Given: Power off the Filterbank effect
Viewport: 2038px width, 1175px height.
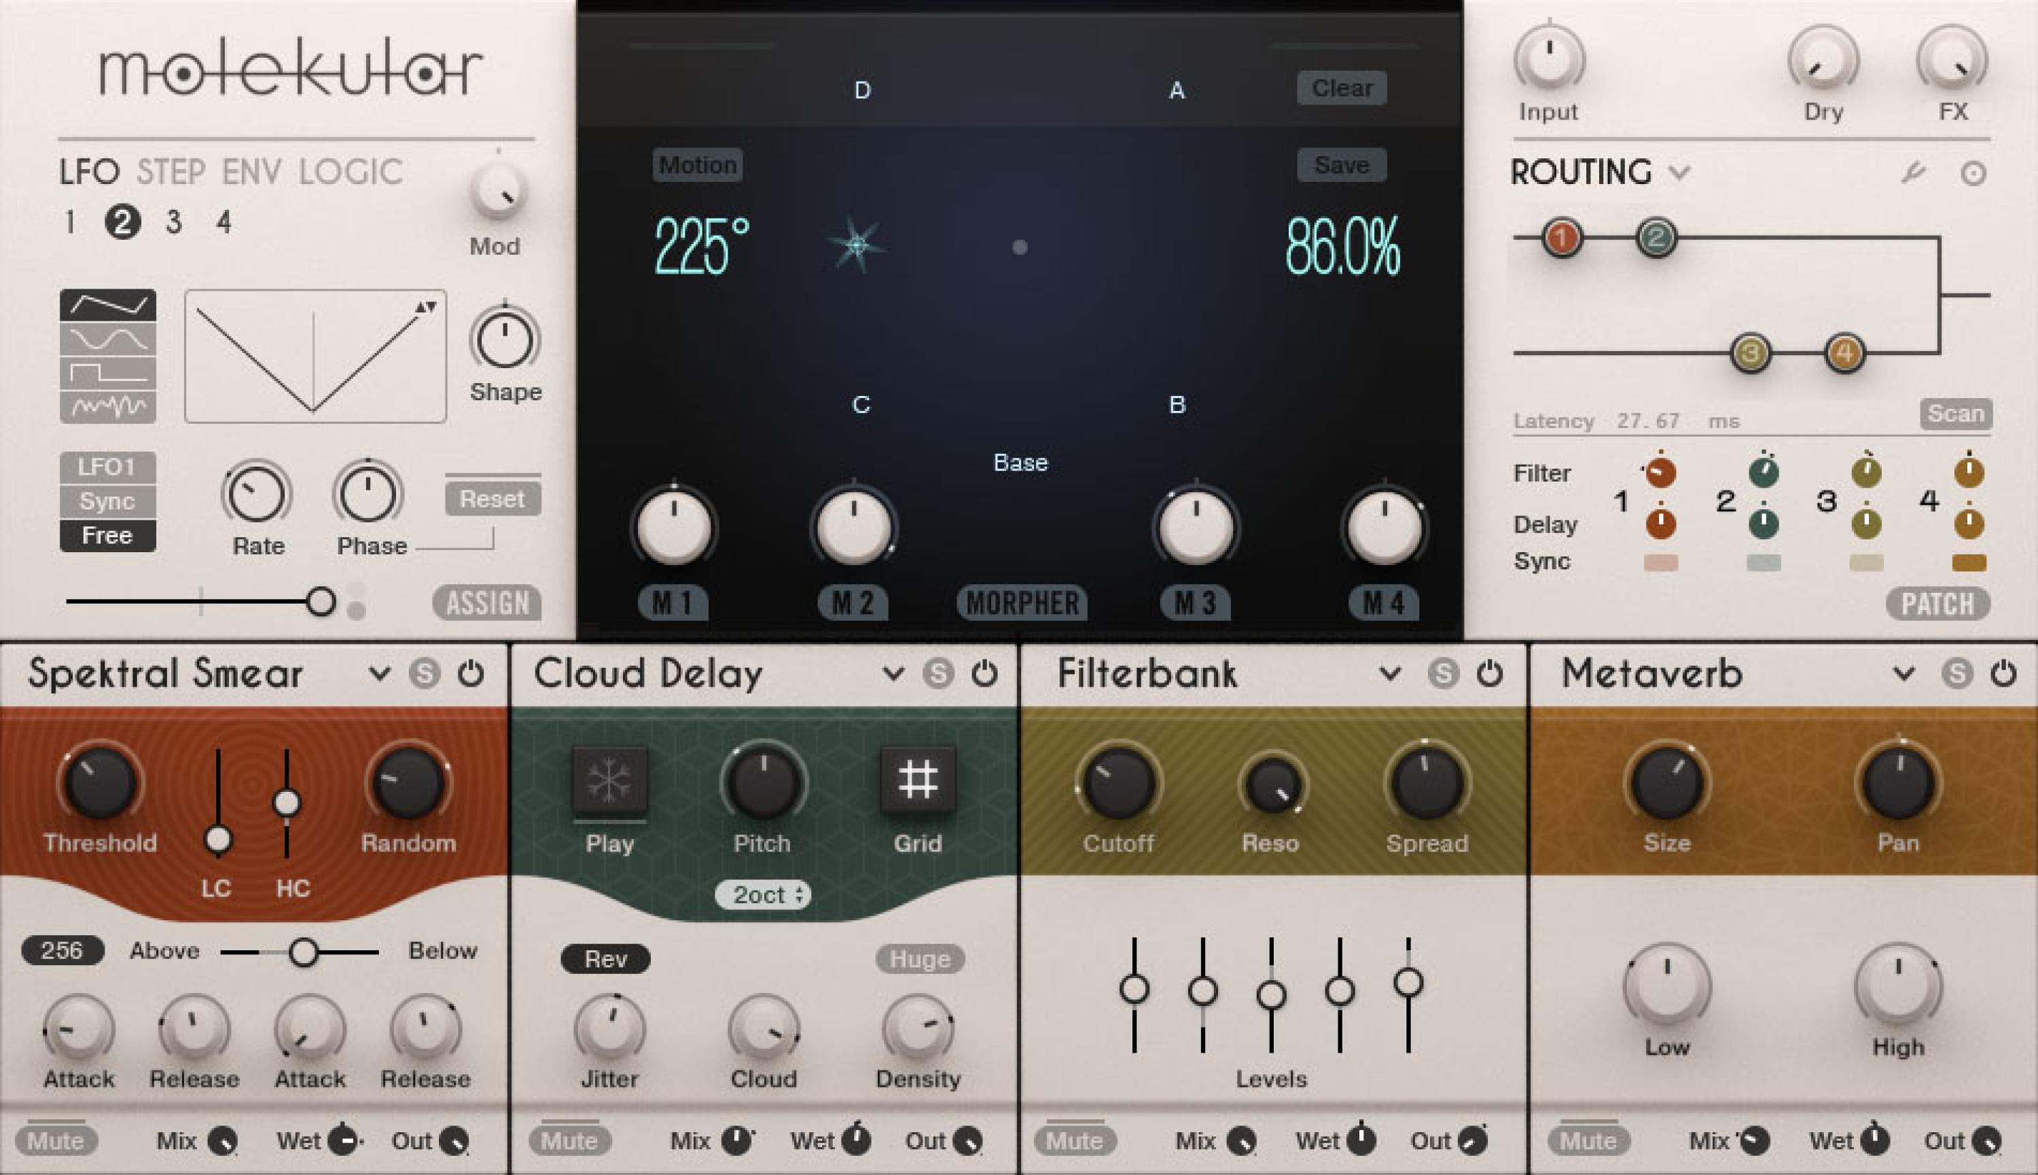Looking at the screenshot, I should point(1489,672).
